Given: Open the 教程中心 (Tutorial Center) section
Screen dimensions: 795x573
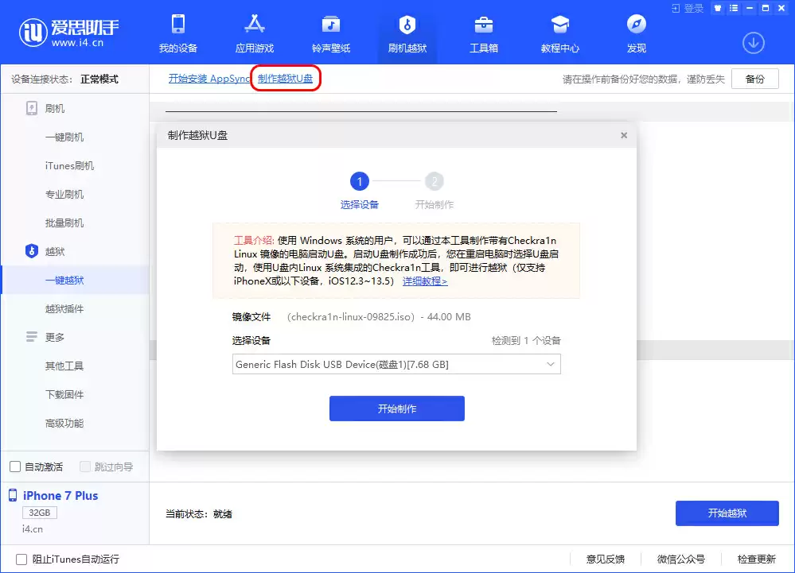Looking at the screenshot, I should (x=559, y=33).
